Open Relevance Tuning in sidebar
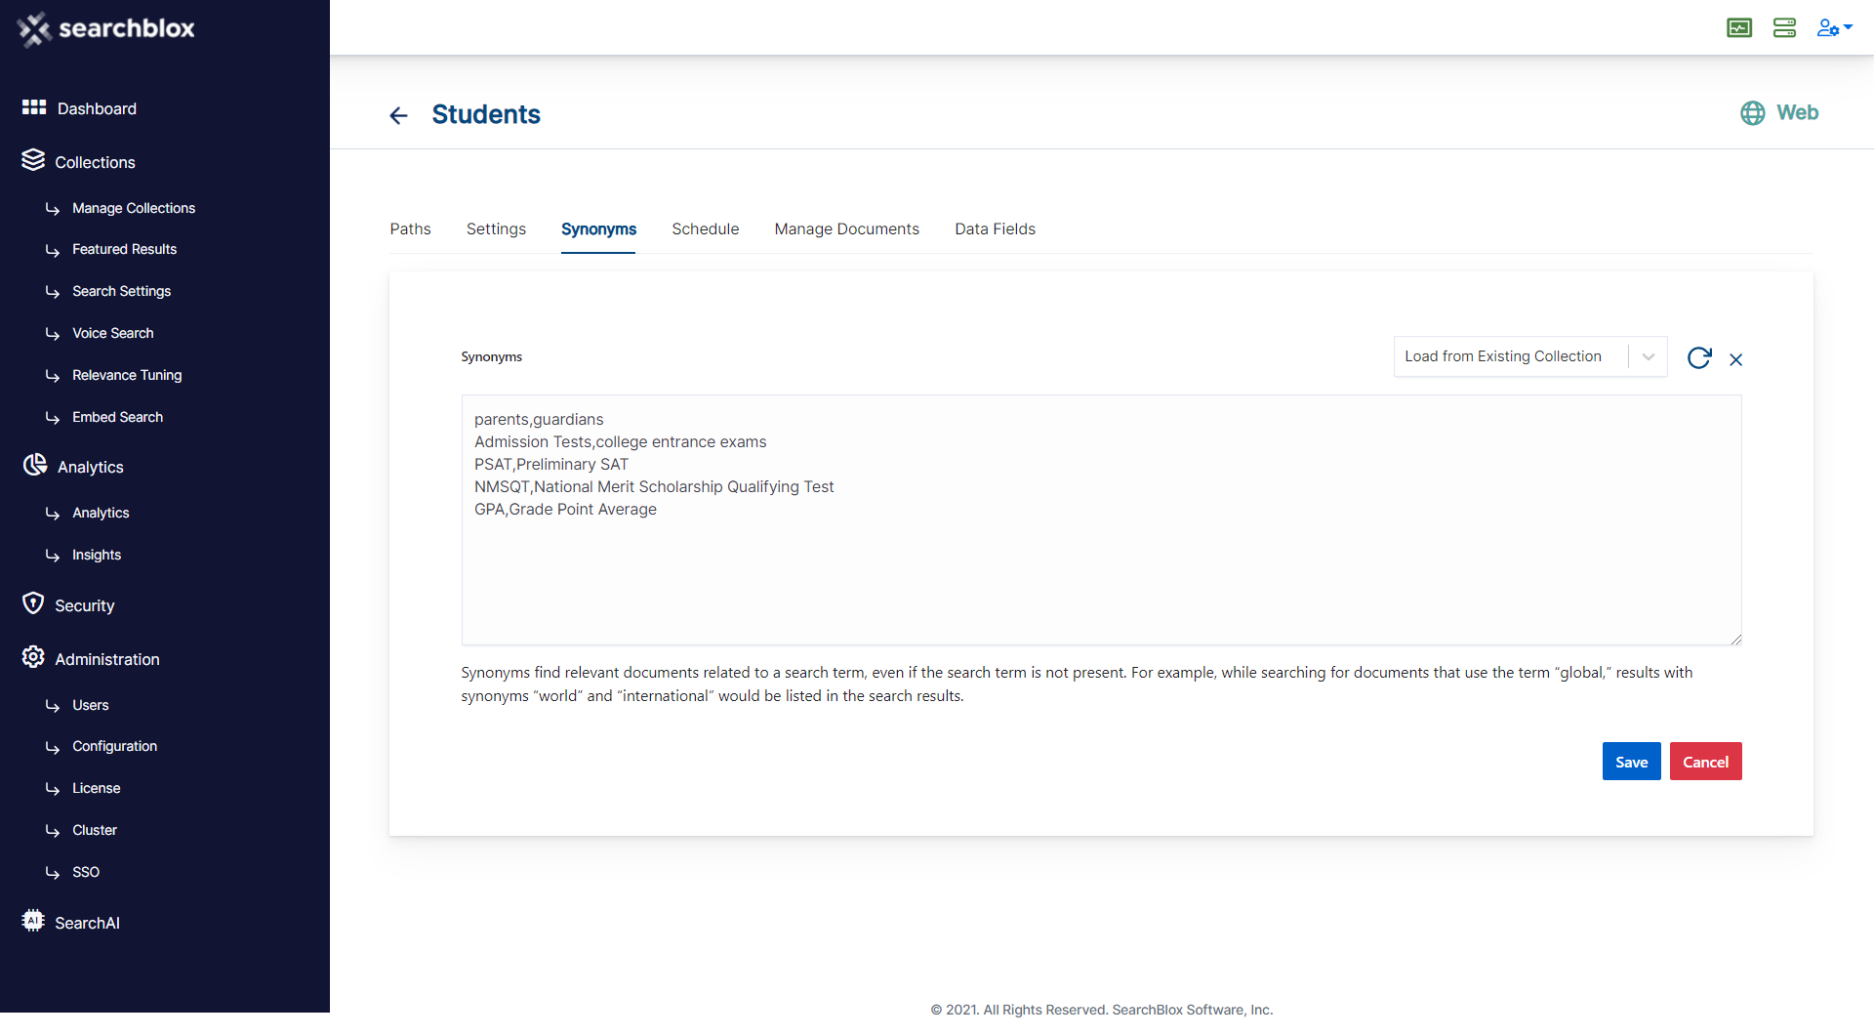Screen dimensions: 1874x1036 click(x=127, y=375)
